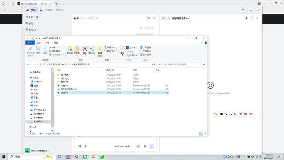Click the purple send arrow button
The width and height of the screenshot is (284, 160).
[x=151, y=146]
